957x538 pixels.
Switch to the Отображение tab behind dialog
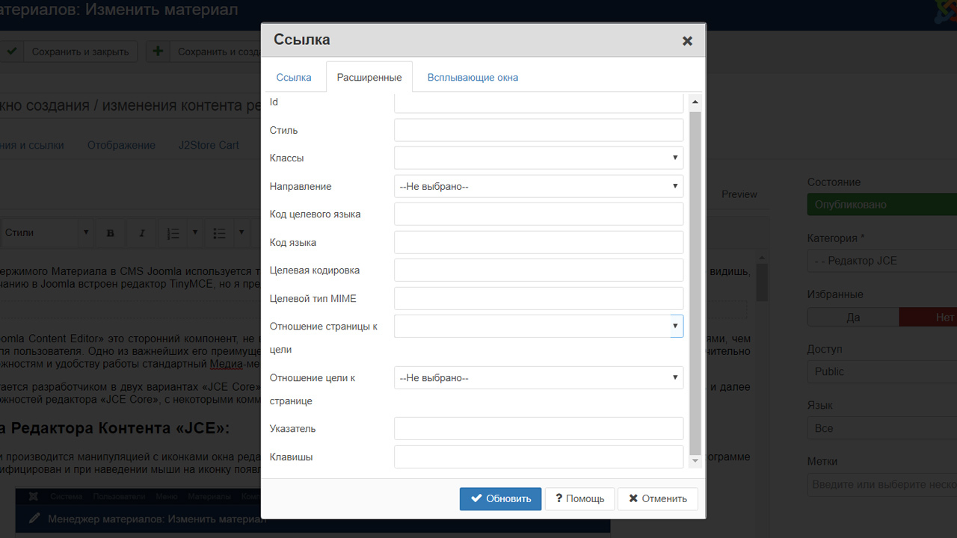click(121, 145)
